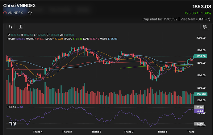Select the MA5 1833.16 legend entry

click(91, 39)
